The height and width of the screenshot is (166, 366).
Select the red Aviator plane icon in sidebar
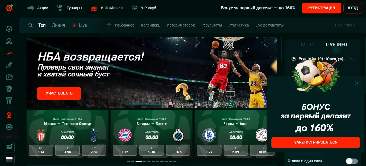(x=9, y=53)
